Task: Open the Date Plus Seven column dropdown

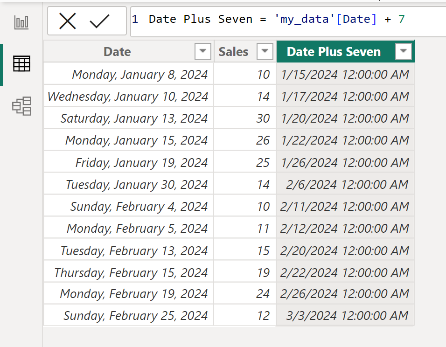Action: tap(403, 51)
